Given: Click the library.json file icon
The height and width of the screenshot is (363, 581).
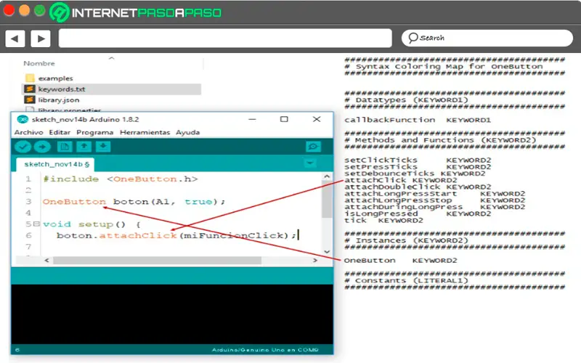Looking at the screenshot, I should [30, 99].
